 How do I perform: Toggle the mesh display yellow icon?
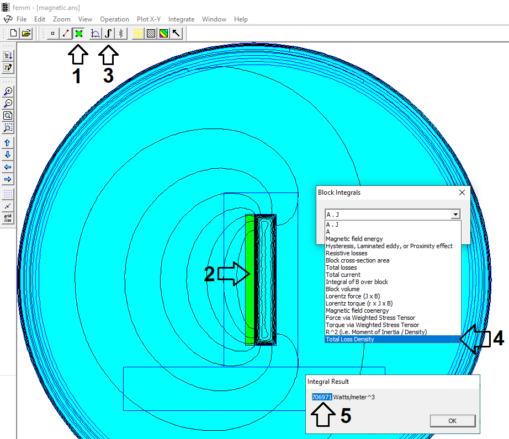tap(138, 34)
